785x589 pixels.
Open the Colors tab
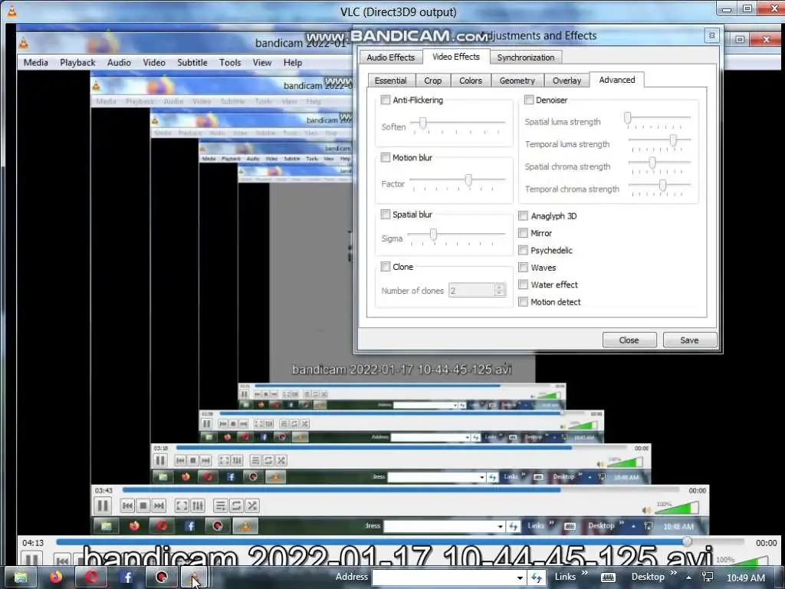click(x=471, y=81)
